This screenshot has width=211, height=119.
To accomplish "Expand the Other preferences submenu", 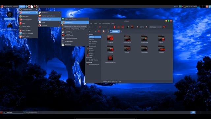I will click(x=49, y=22).
